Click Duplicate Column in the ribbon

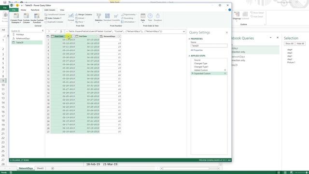(54, 22)
